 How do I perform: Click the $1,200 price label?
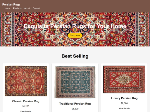tap(26, 106)
